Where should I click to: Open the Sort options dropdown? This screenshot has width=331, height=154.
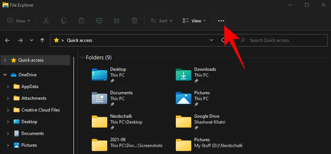161,21
